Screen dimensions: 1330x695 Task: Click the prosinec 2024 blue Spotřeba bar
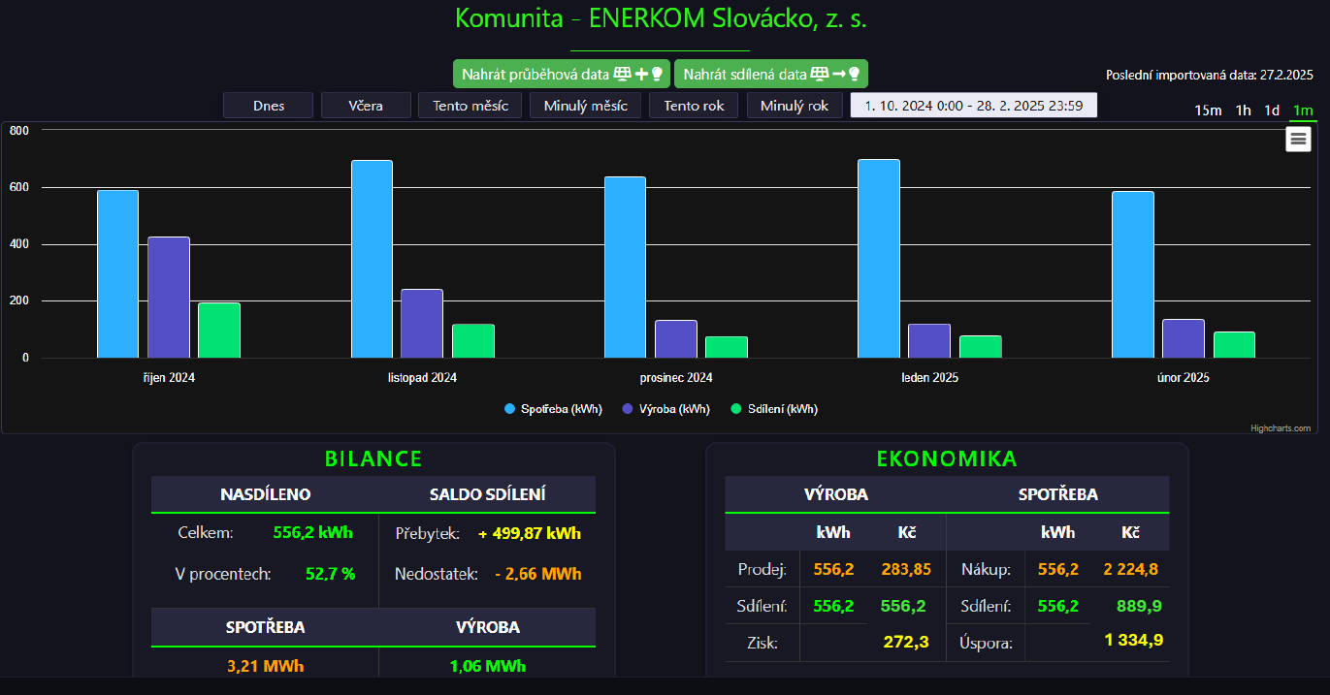625,268
